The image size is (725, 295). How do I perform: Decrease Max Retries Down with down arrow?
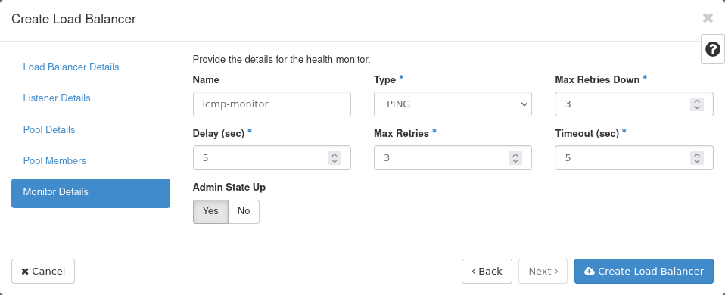[x=696, y=107]
